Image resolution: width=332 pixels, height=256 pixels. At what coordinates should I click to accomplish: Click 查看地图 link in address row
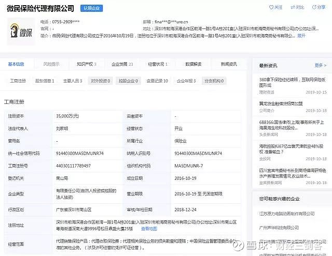[x=149, y=229]
